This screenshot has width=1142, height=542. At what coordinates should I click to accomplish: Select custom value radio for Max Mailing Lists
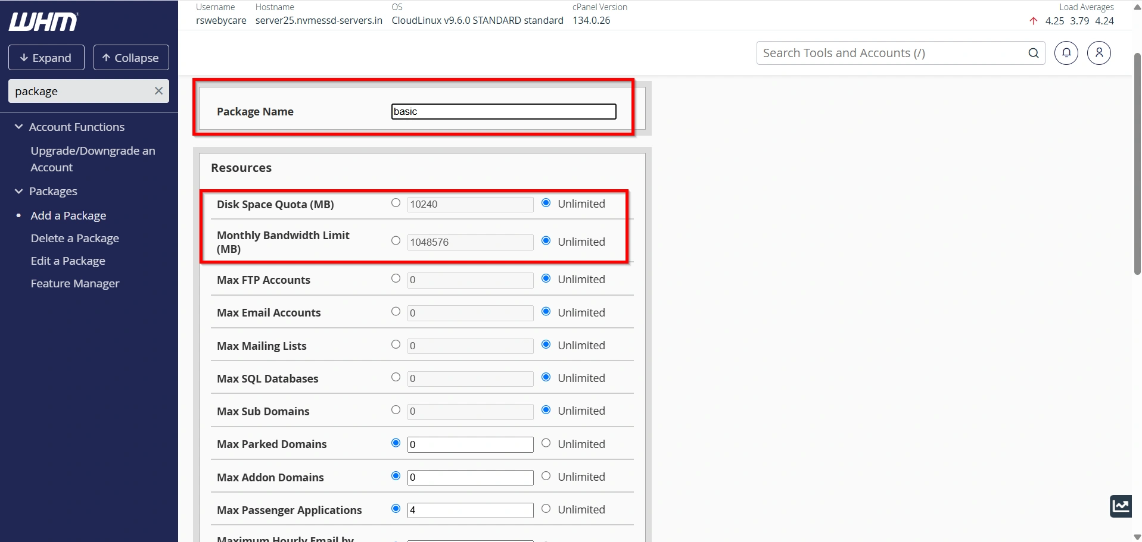coord(396,344)
